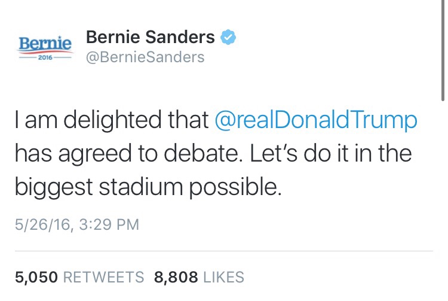Screen dimensions: 448x301
Task: Click the words "biggest stadium possible"
Action: [147, 187]
